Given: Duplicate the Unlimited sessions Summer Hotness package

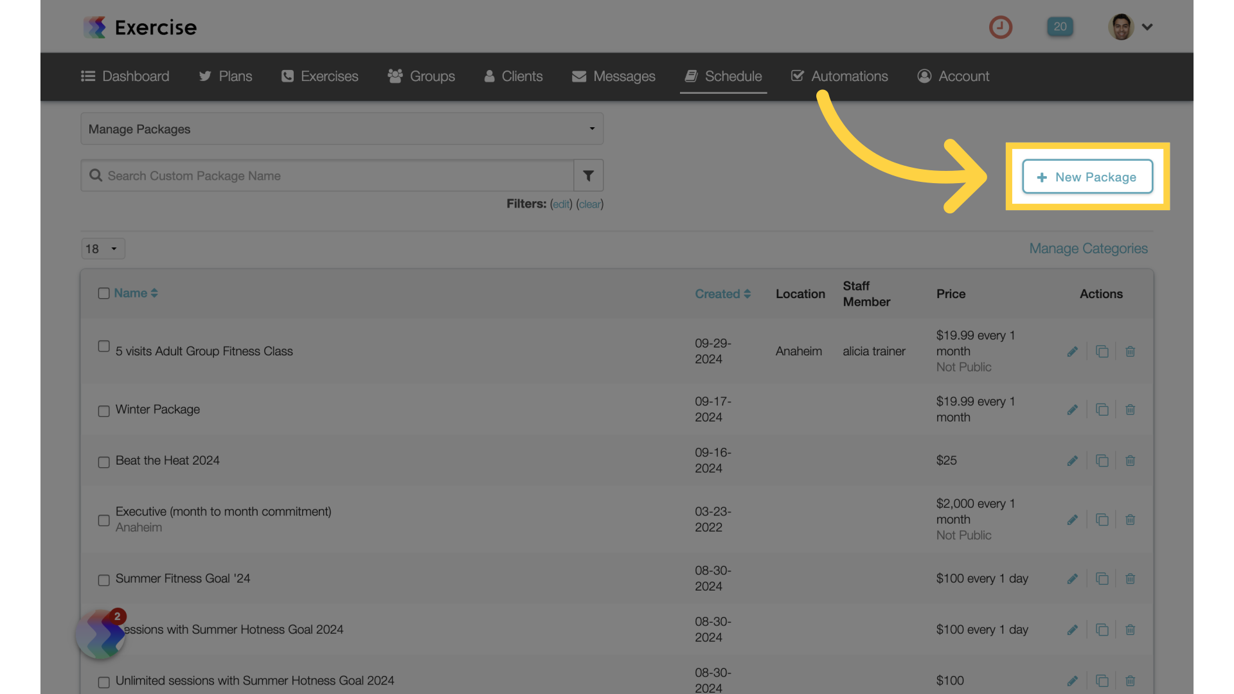Looking at the screenshot, I should 1102,681.
